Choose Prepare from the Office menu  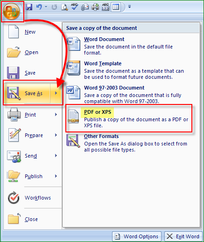point(34,135)
